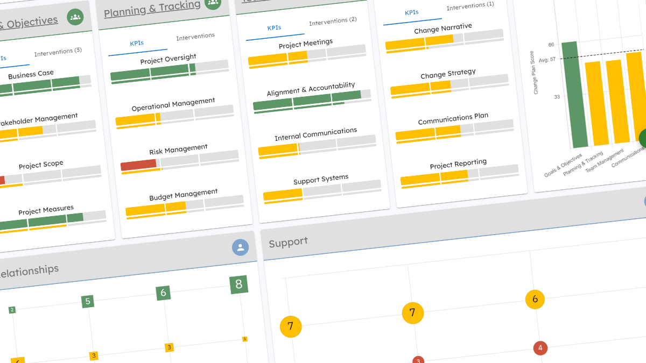Click the Internal Communications progress bar
The width and height of the screenshot is (646, 363).
(317, 147)
